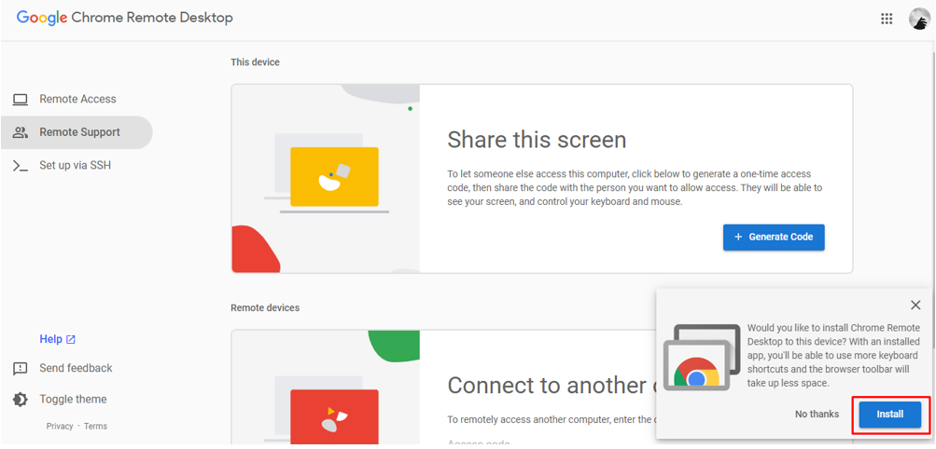Screen dimensions: 936x449
Task: Click the Connect to another heading
Action: point(551,386)
